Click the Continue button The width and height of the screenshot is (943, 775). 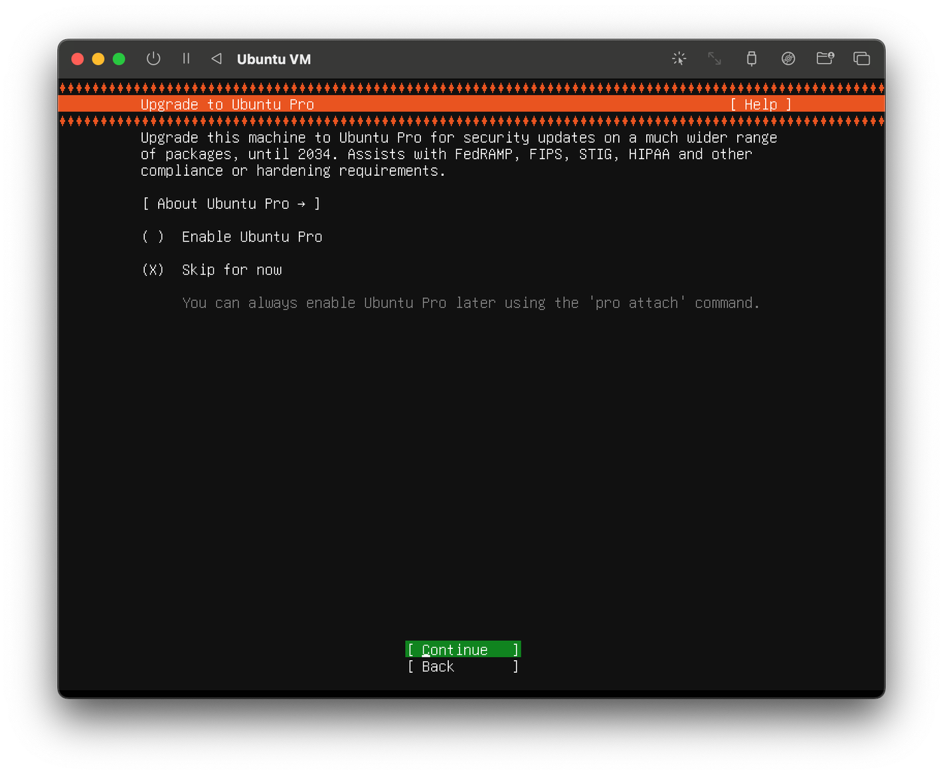tap(463, 650)
